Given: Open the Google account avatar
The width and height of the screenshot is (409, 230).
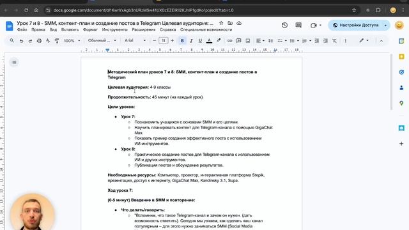Looking at the screenshot, I should point(399,26).
